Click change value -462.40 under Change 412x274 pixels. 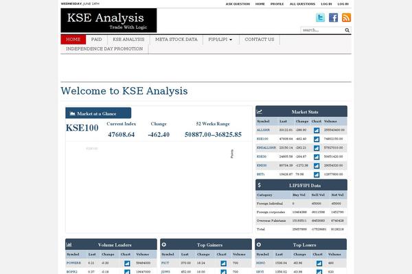[159, 134]
